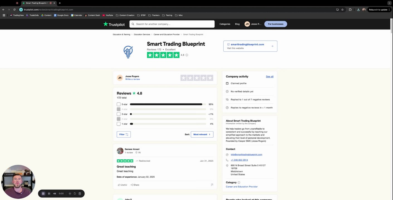This screenshot has height=200, width=393.
Task: Open Career and Education Provider breadcrumb
Action: coord(167,34)
